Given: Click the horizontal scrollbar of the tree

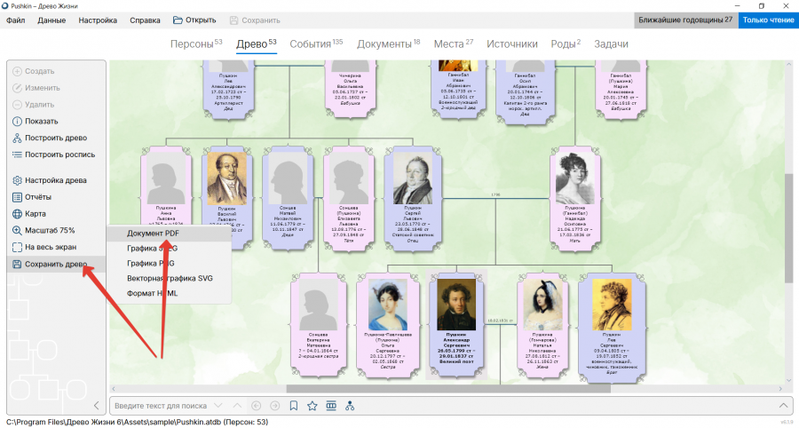Looking at the screenshot, I should pyautogui.click(x=448, y=389).
